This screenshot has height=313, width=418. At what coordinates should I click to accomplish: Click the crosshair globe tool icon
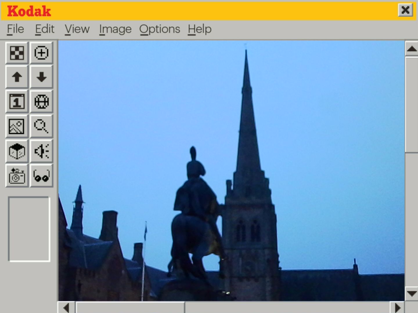42,102
